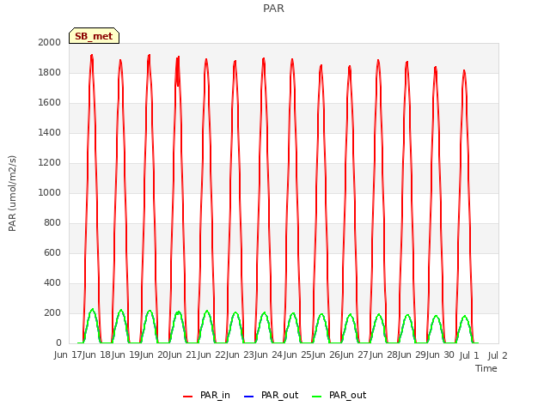Click the Jun 17 x-axis date label
The width and height of the screenshot is (550, 412).
pos(69,355)
